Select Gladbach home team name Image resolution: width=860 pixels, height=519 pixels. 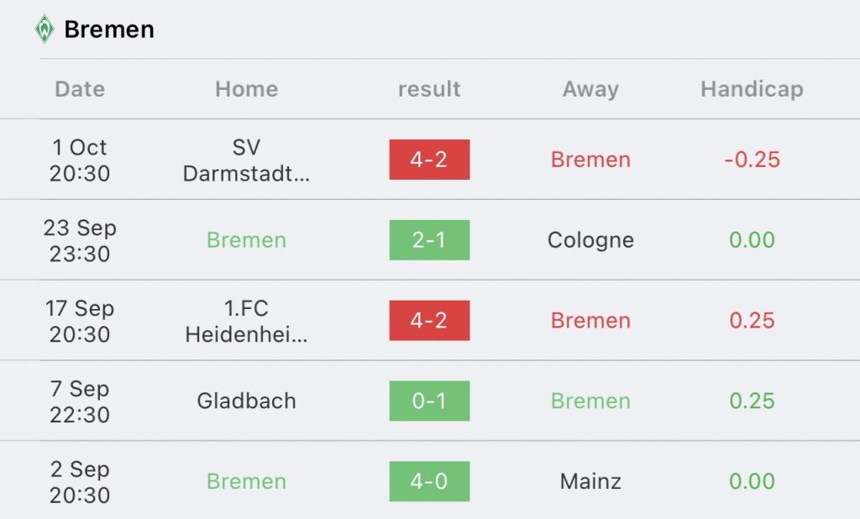click(246, 401)
